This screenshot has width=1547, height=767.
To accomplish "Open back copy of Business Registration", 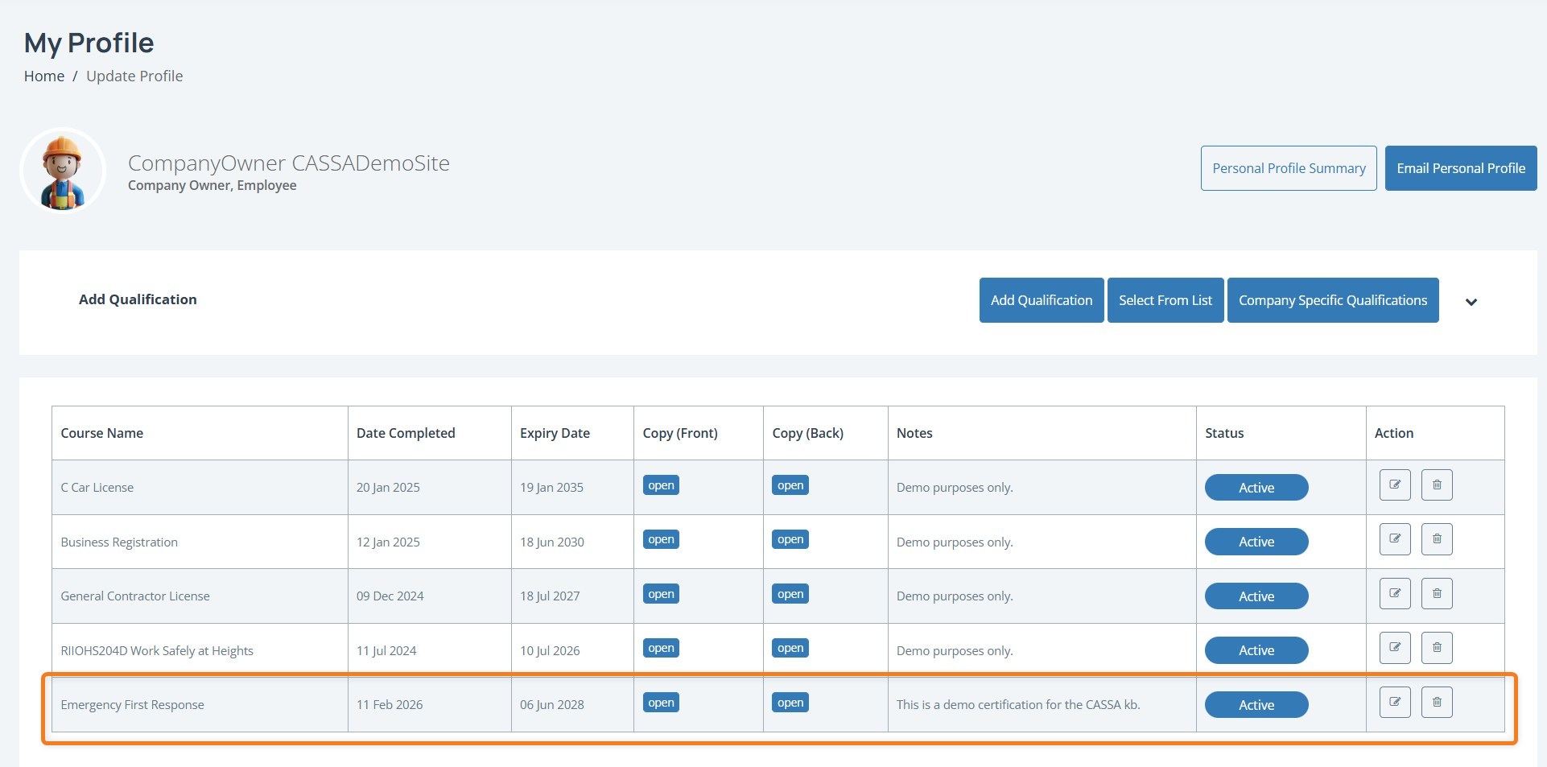I will [790, 539].
